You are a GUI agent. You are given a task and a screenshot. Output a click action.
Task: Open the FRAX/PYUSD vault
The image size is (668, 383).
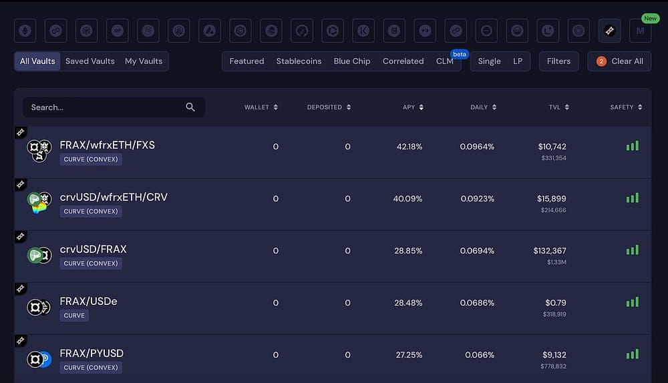[333, 359]
